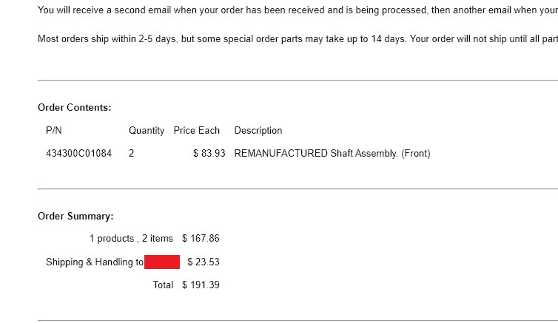Select the $ 83.93 price value
This screenshot has height=323, width=558.
[209, 153]
